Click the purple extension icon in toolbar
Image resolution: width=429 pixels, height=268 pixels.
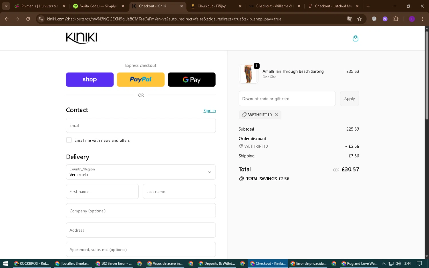(385, 19)
